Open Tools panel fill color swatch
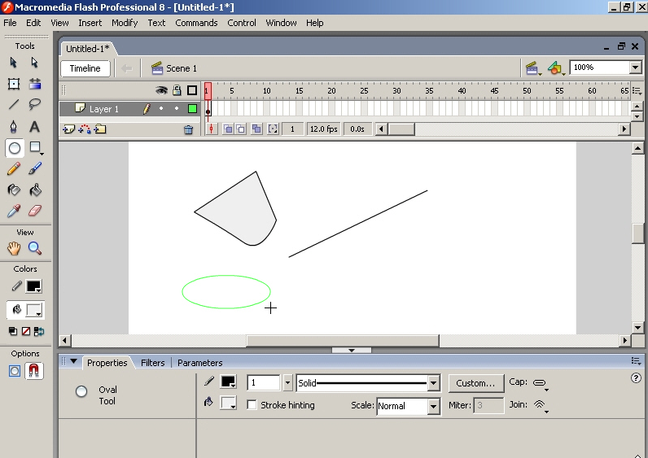The height and width of the screenshot is (458, 648). [34, 310]
